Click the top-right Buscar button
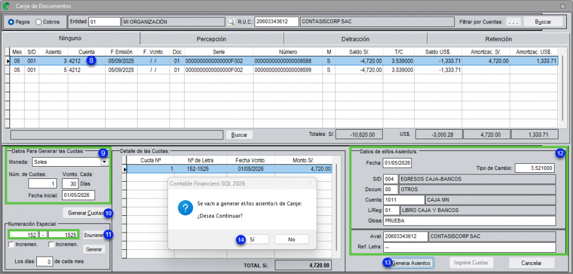This screenshot has height=274, width=573. tap(543, 22)
